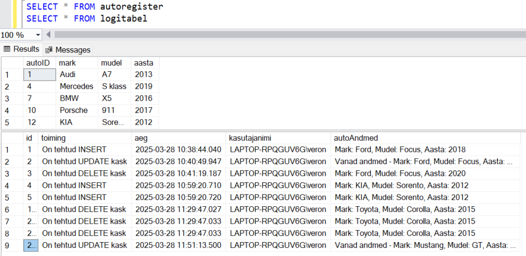526x256 pixels.
Task: Select the aasta column header
Action: click(144, 63)
